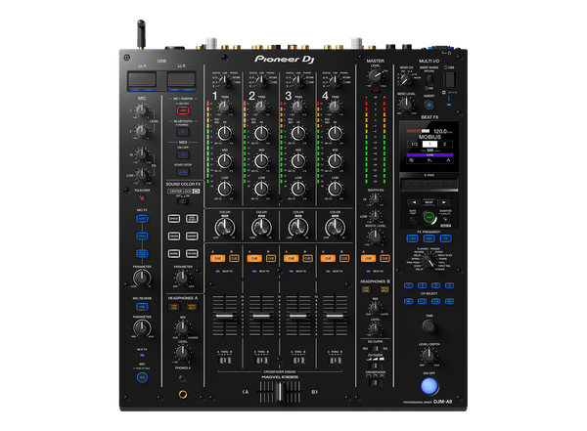Click the Pioneer DJ logo

coord(285,59)
